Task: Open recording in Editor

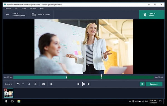Action: click(x=152, y=14)
